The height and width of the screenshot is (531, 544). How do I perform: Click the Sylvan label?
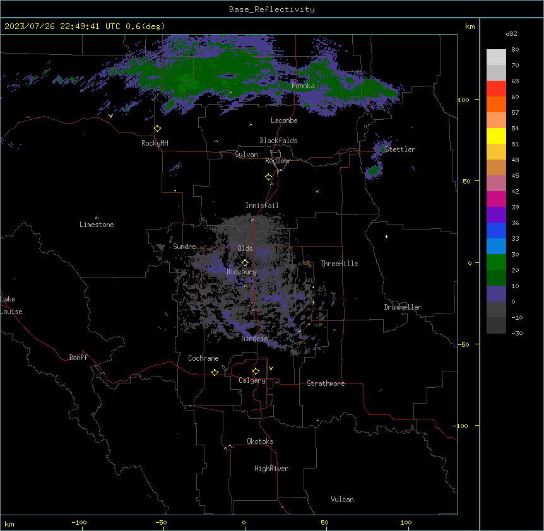[246, 155]
